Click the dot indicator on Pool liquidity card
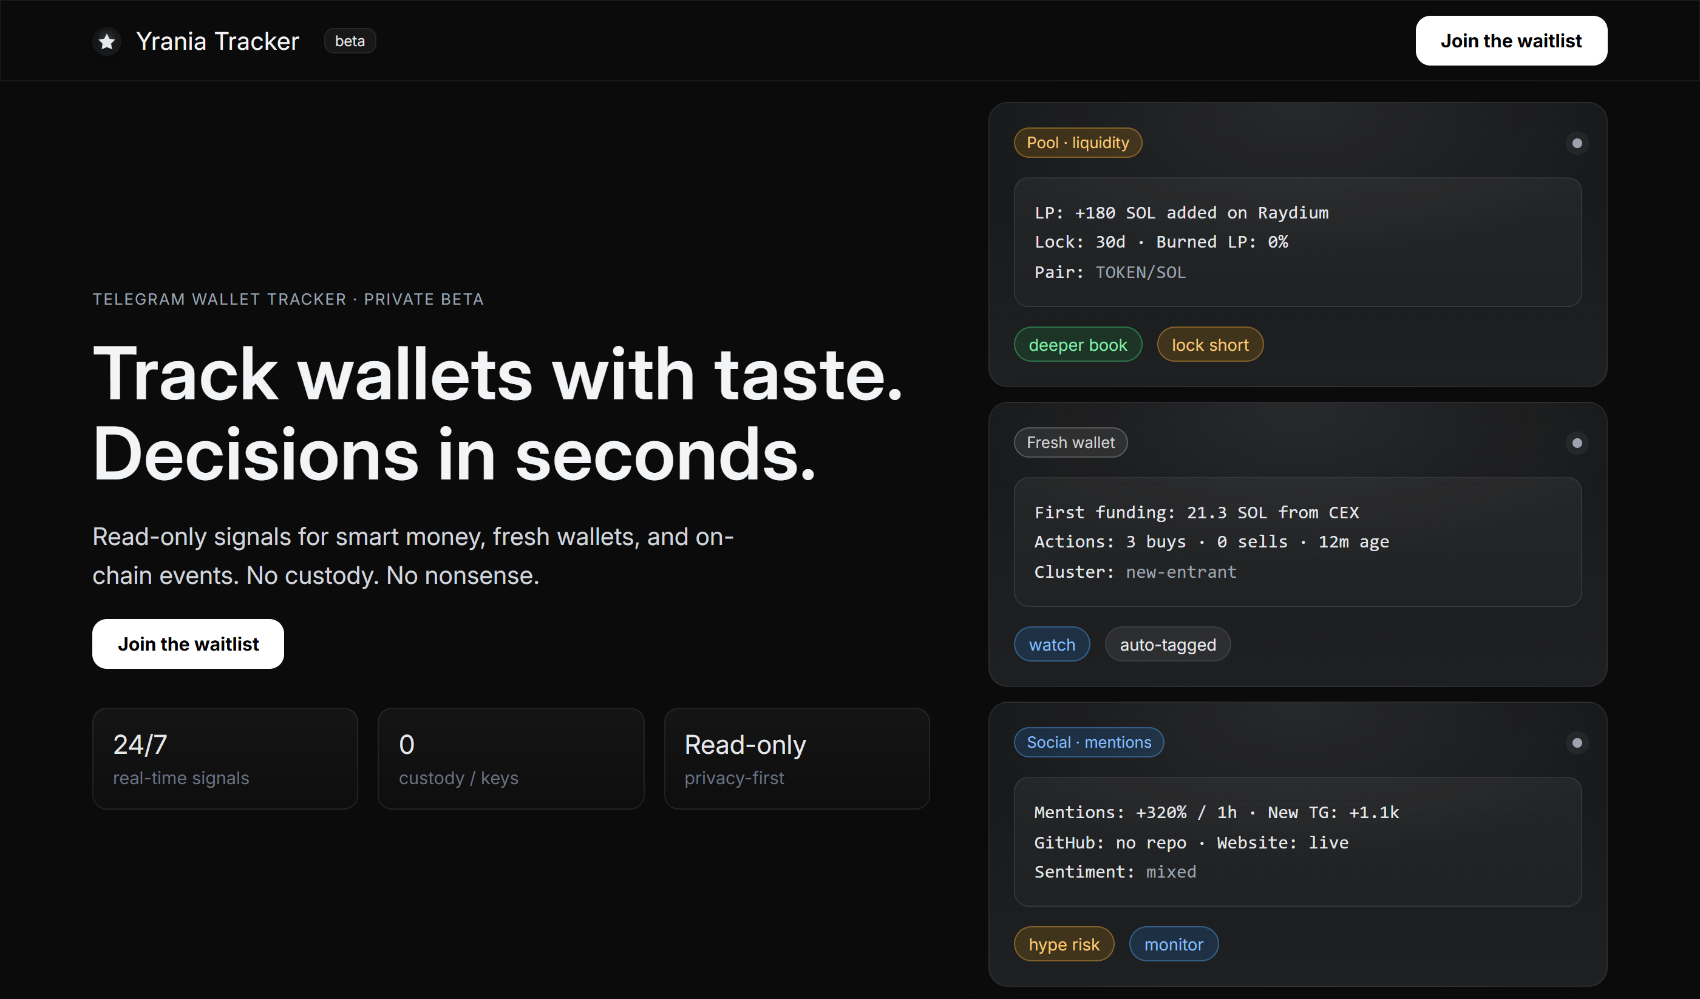 click(1577, 143)
